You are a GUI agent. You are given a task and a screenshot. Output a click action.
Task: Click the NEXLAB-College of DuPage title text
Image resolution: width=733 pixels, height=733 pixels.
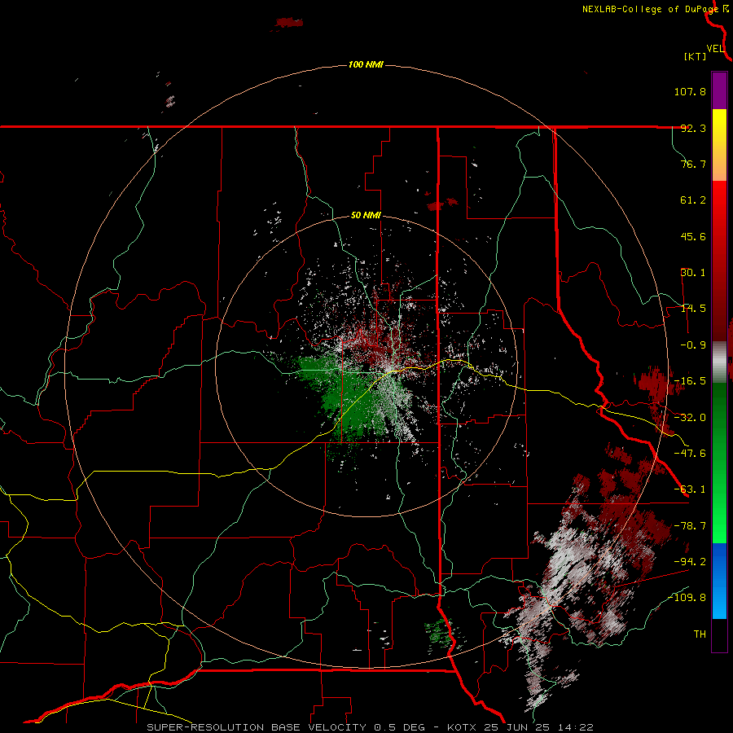click(650, 9)
